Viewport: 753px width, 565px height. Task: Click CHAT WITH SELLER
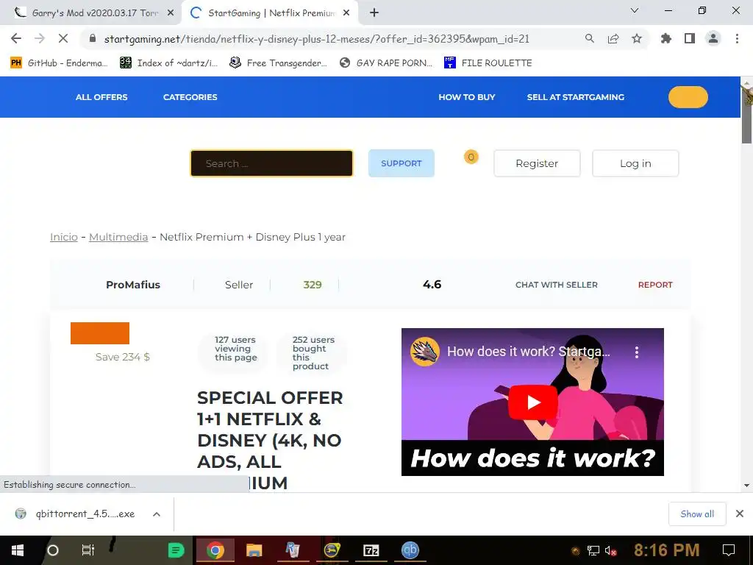(556, 285)
